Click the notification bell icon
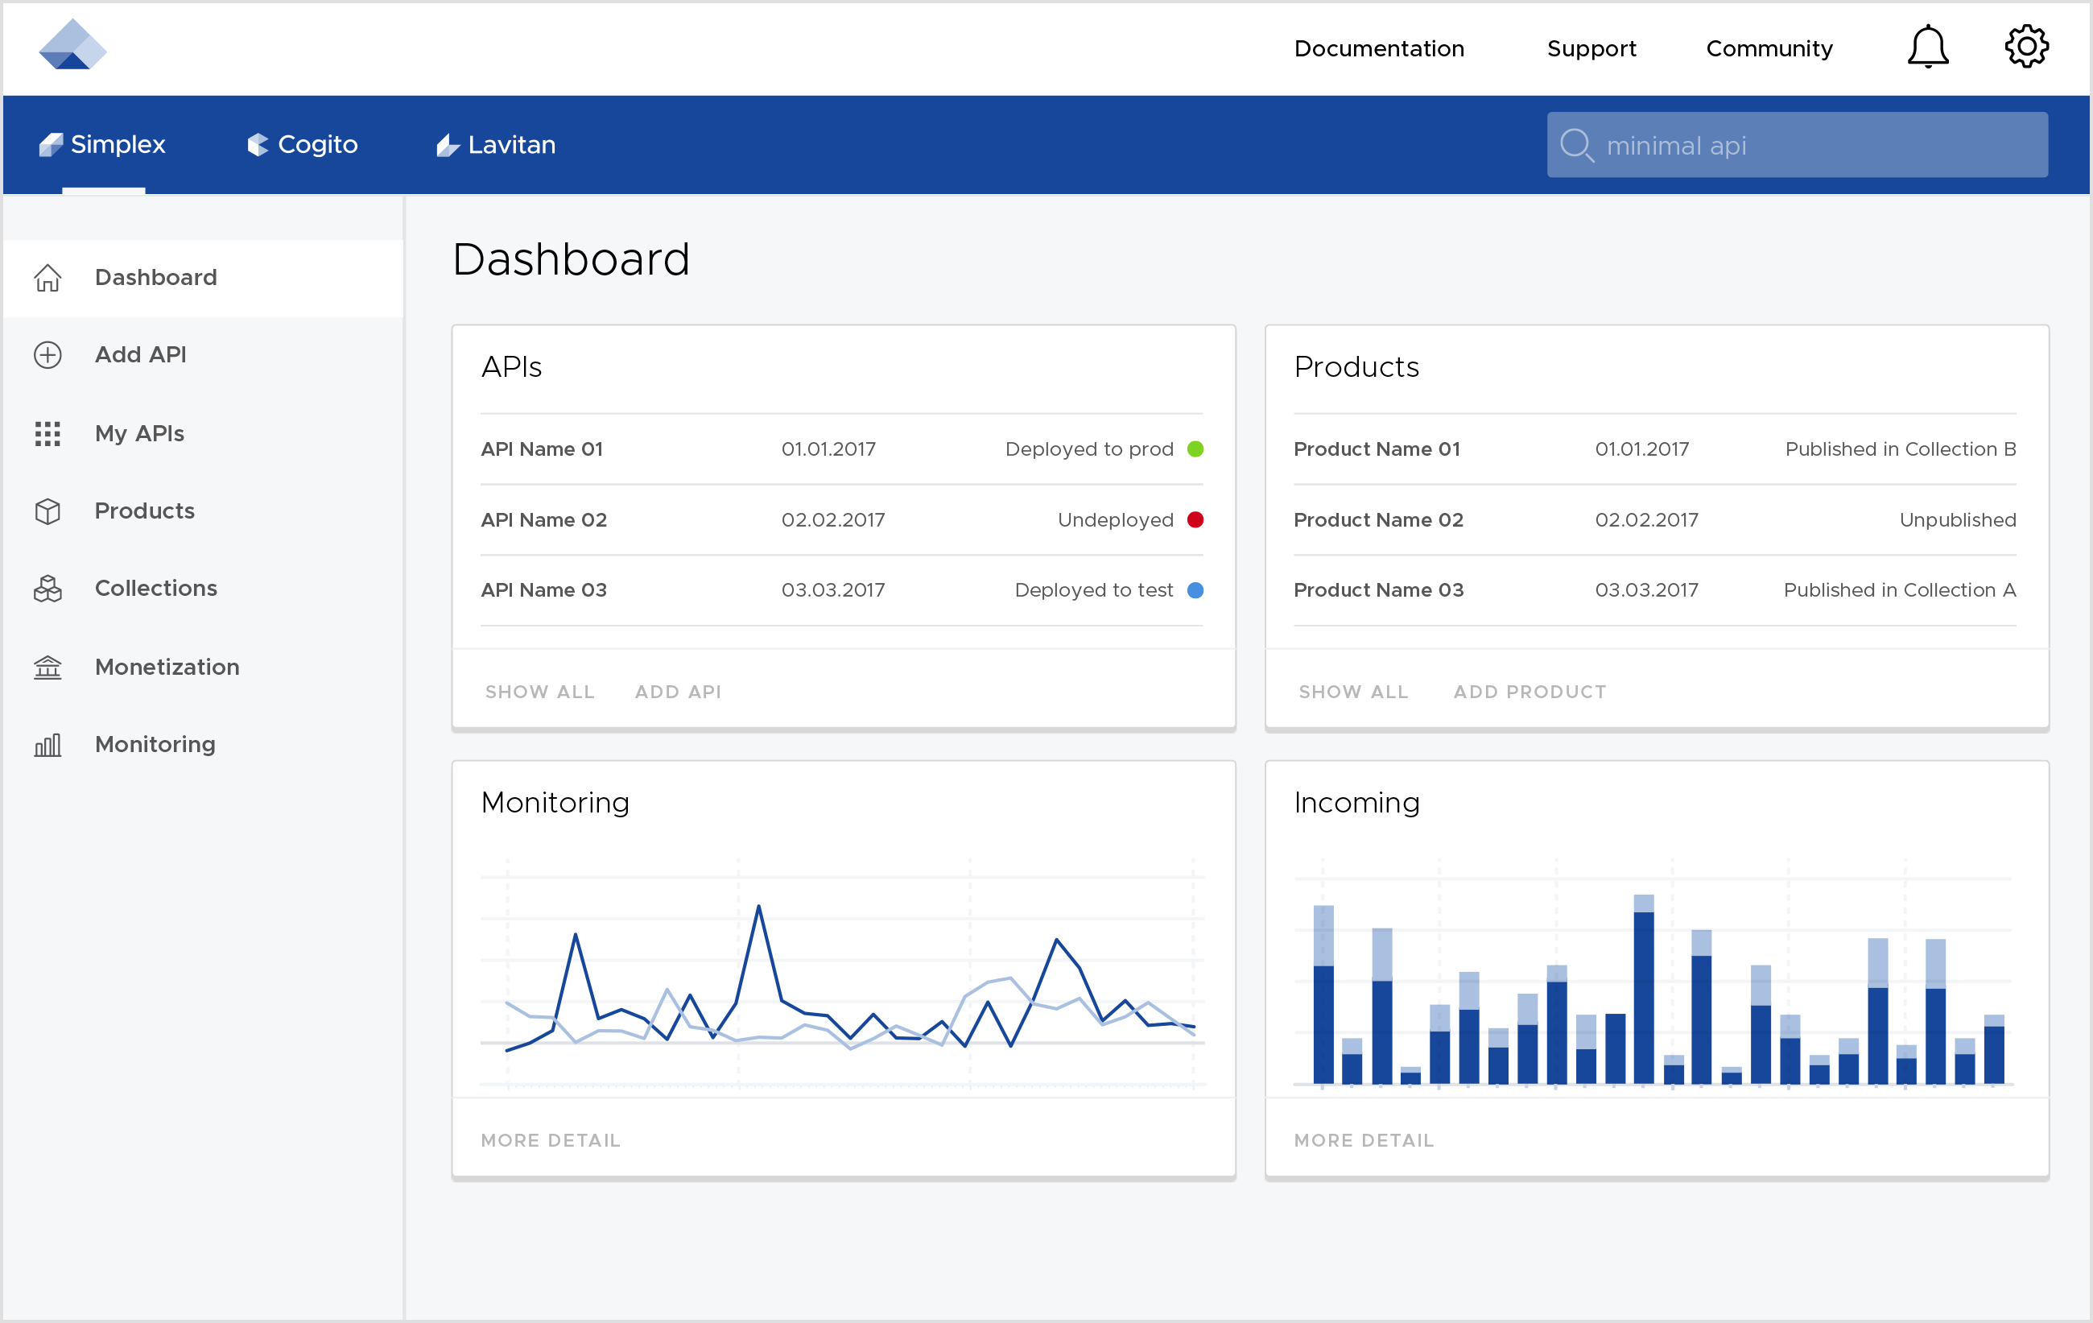The height and width of the screenshot is (1323, 2093). click(1927, 47)
